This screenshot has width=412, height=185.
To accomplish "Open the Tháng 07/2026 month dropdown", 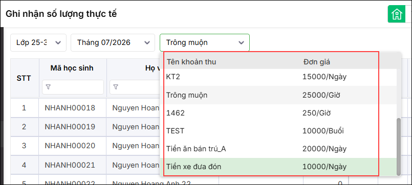I will tap(113, 42).
